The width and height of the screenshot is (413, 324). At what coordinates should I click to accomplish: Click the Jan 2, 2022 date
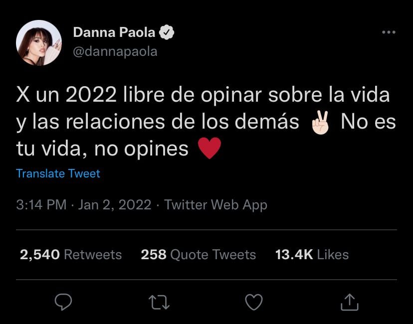(114, 205)
